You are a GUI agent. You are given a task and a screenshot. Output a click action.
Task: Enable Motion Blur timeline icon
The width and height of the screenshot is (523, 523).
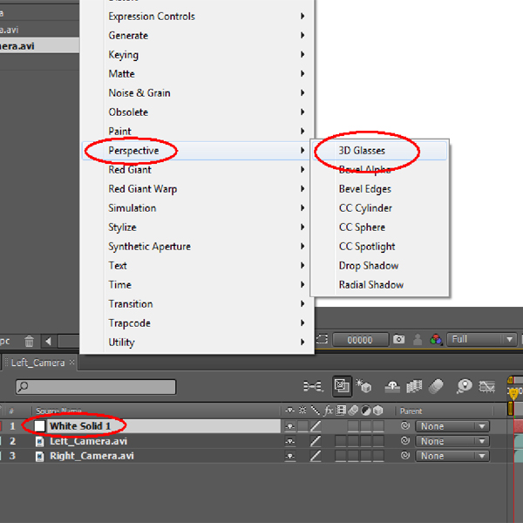pyautogui.click(x=437, y=386)
